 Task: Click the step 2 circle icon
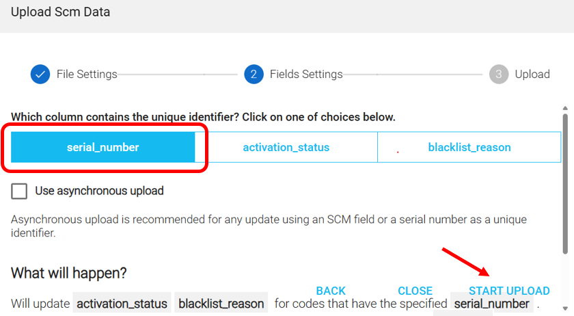254,75
